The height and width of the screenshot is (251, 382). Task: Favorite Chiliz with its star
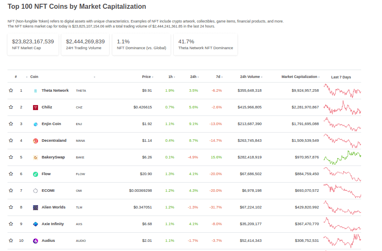11,107
